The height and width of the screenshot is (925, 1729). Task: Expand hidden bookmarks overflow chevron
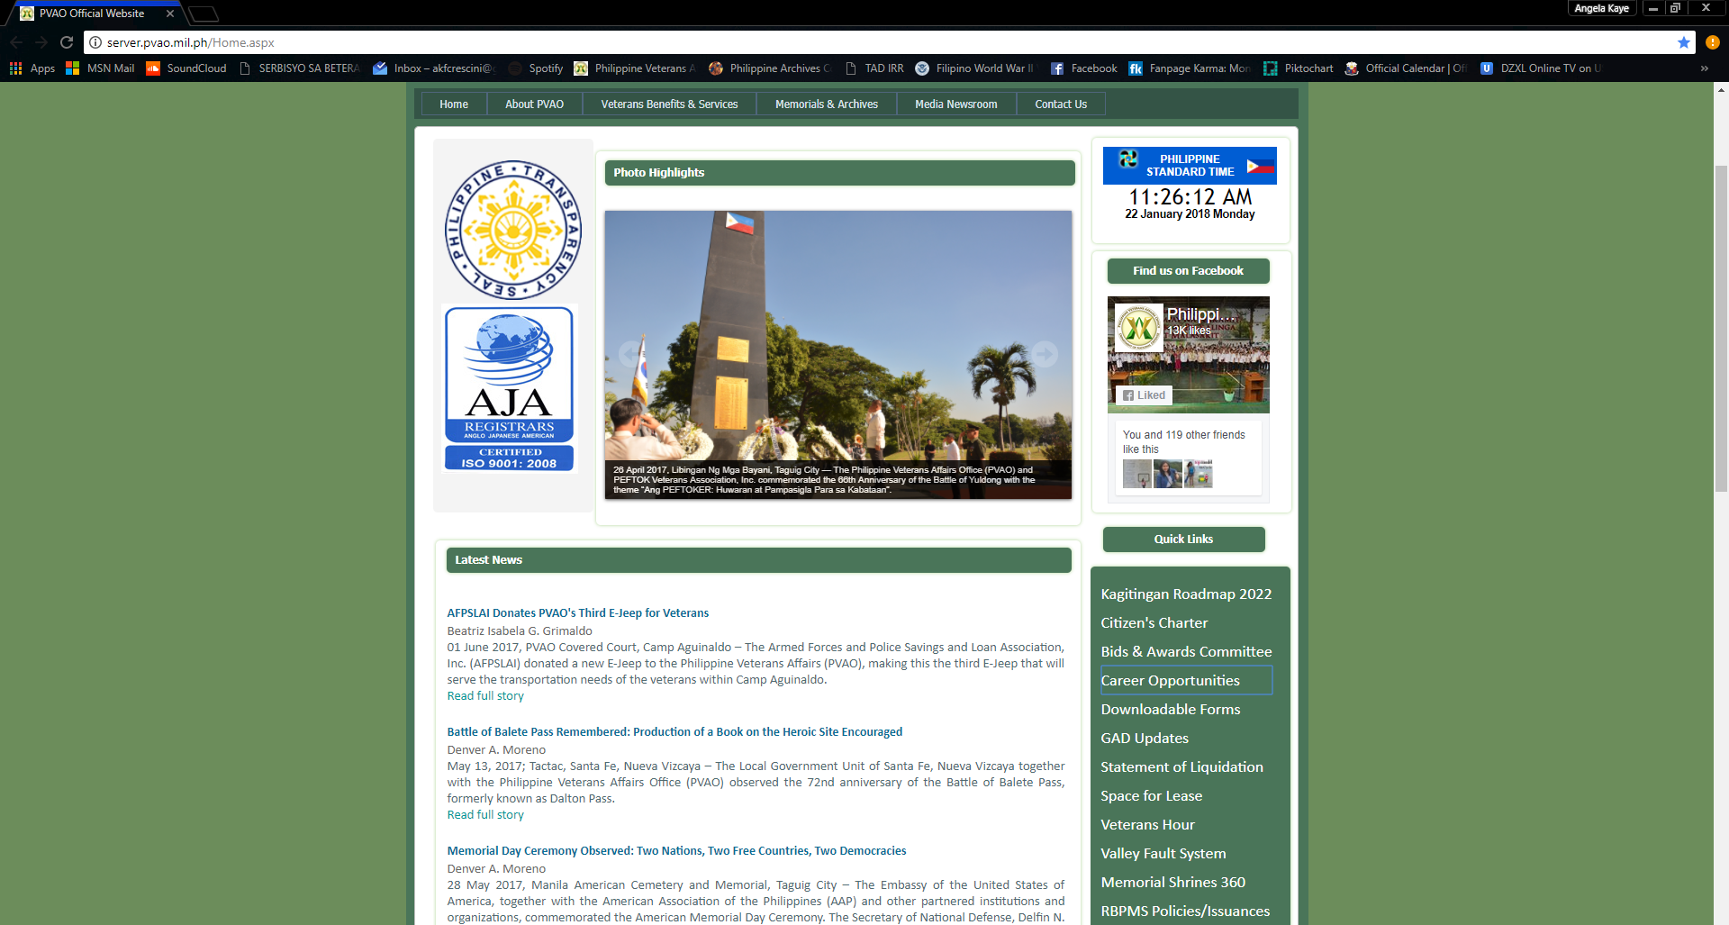pos(1704,68)
